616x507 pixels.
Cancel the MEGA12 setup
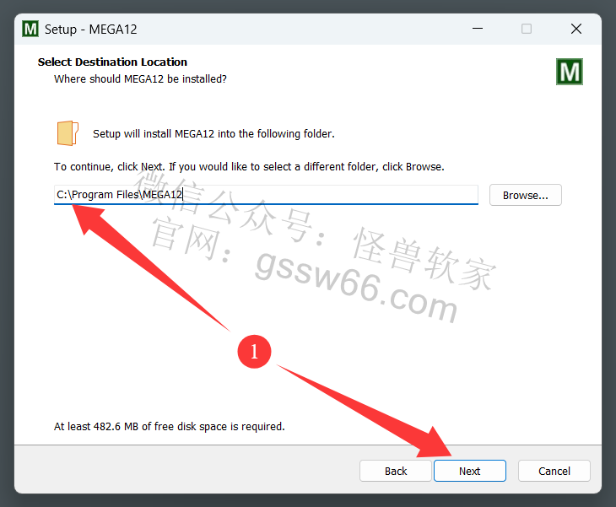554,471
